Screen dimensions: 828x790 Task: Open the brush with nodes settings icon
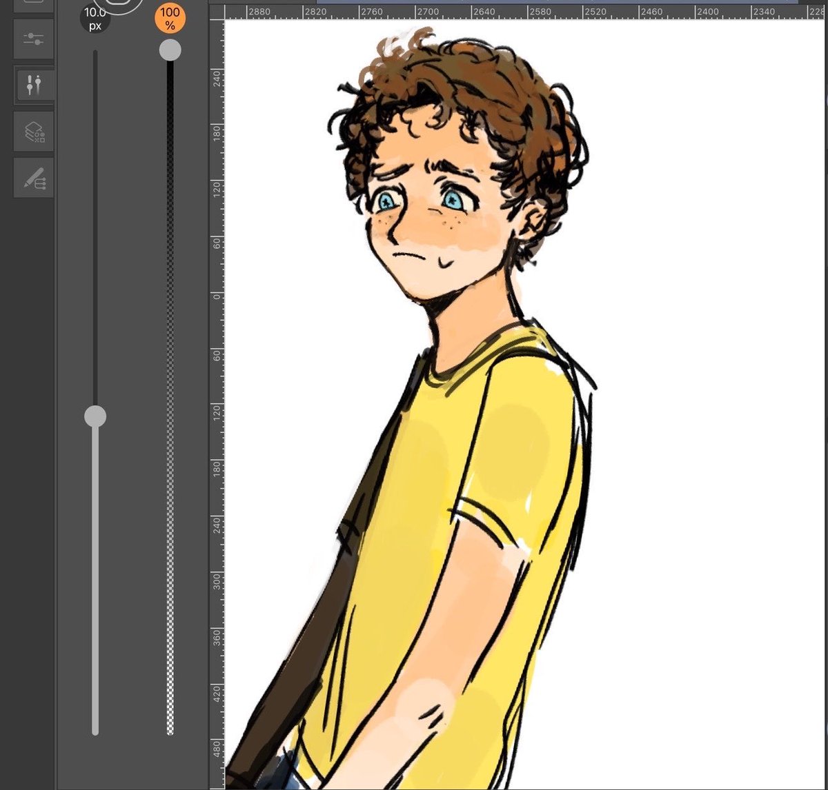34,179
